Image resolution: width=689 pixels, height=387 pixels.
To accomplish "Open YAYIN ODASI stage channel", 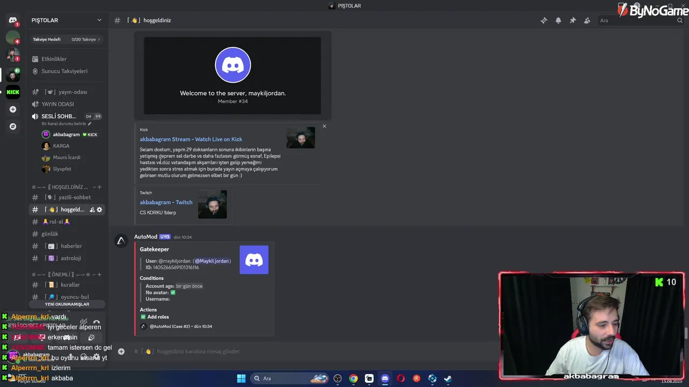I will (67, 104).
